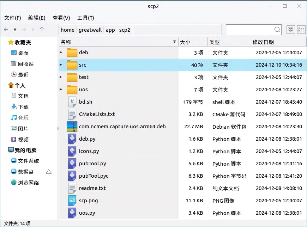The image size is (307, 227).
Task: Open 文件系统 in the sidebar
Action: tap(28, 161)
